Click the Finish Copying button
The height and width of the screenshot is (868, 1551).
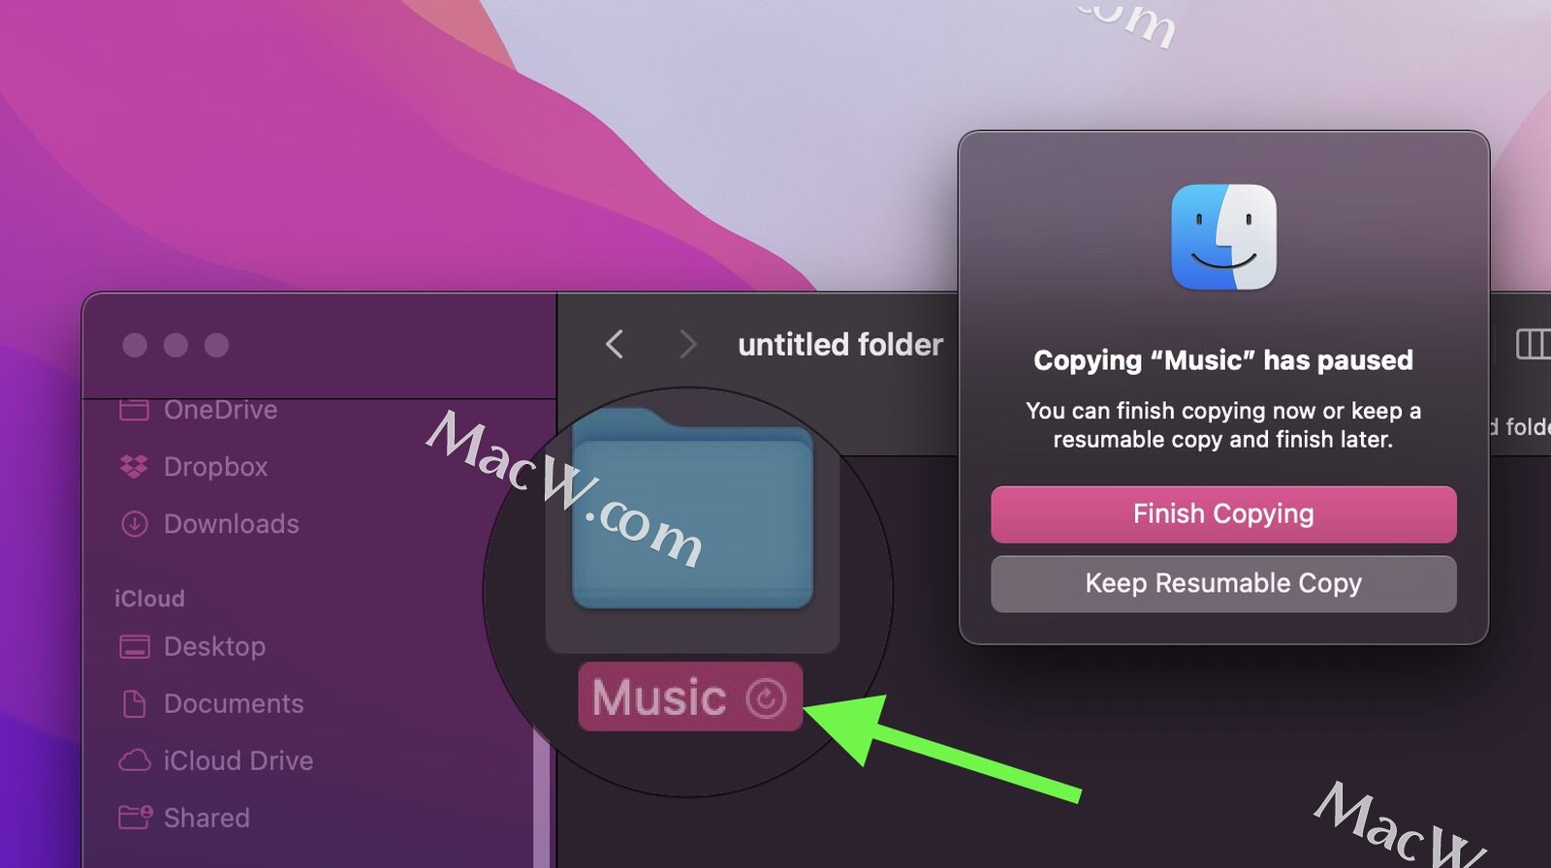pyautogui.click(x=1223, y=514)
